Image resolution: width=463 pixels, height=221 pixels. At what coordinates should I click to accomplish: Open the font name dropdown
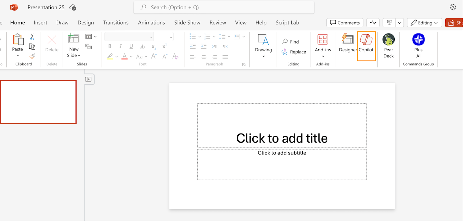click(151, 37)
